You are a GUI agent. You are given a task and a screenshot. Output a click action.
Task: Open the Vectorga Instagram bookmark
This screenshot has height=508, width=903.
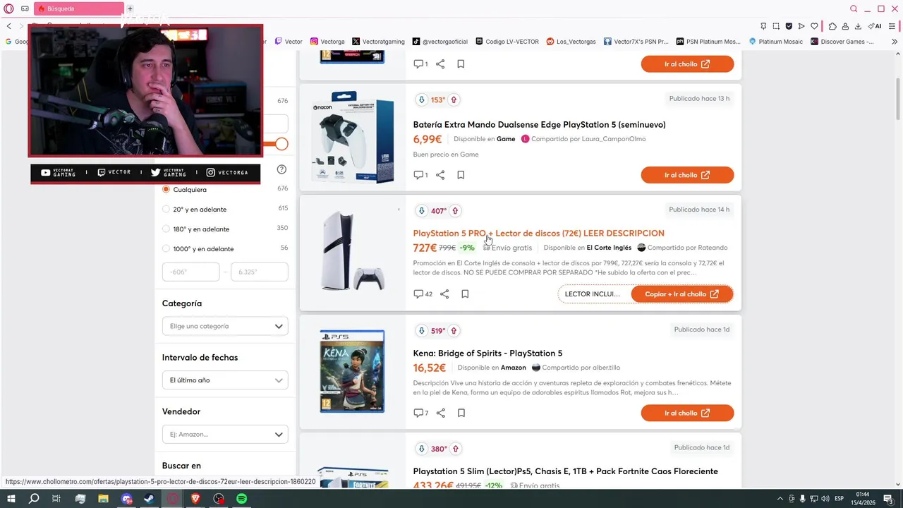[327, 42]
